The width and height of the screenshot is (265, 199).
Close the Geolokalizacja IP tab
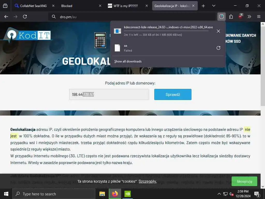click(193, 6)
